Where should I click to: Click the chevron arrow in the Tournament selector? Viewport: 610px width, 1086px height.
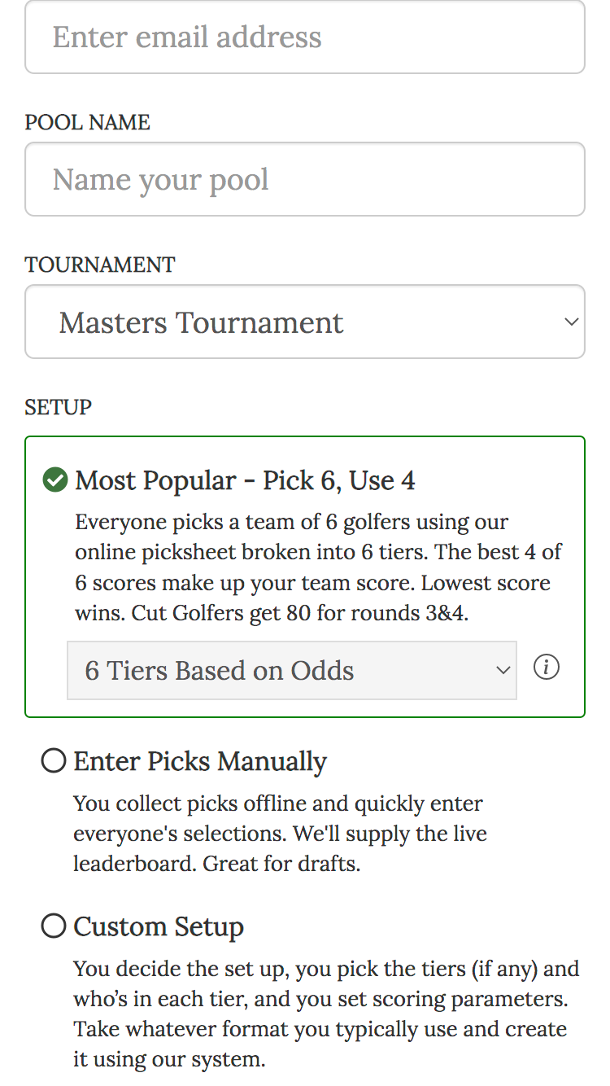[x=571, y=322]
